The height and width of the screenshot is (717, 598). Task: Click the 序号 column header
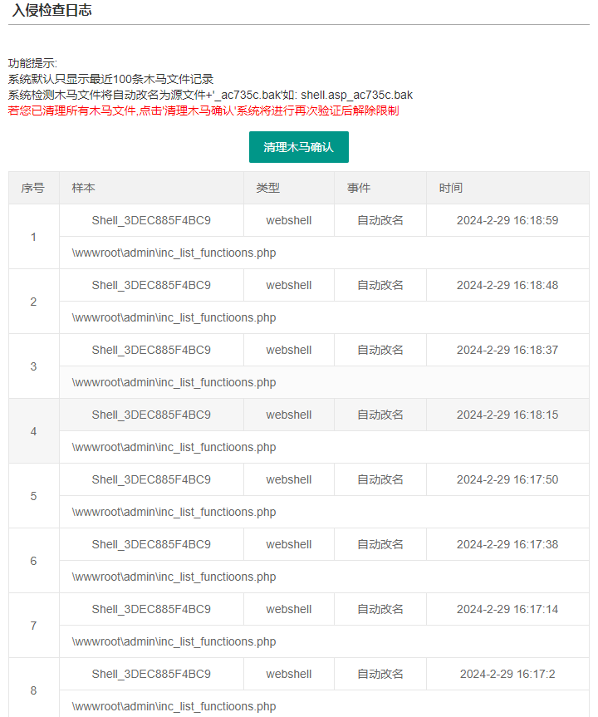point(33,189)
